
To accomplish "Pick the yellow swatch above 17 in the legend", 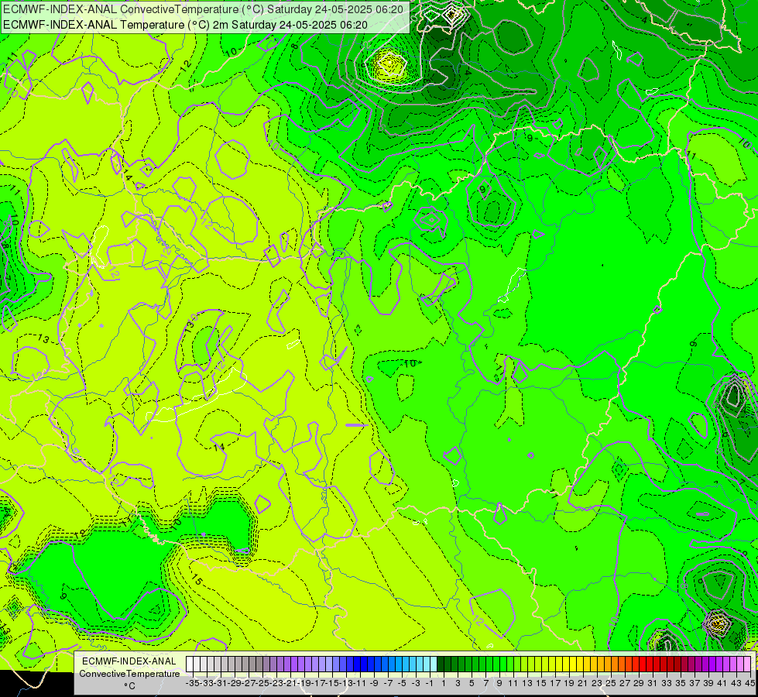I will click(x=551, y=664).
